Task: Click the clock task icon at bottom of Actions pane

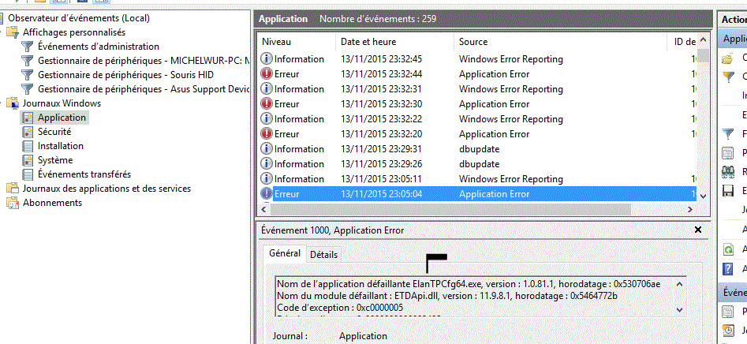Action: 728,330
